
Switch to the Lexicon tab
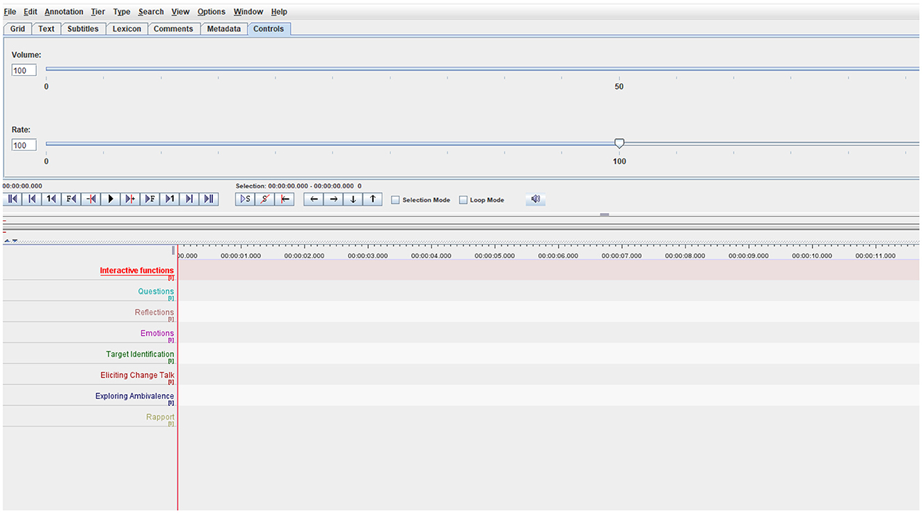coord(127,28)
